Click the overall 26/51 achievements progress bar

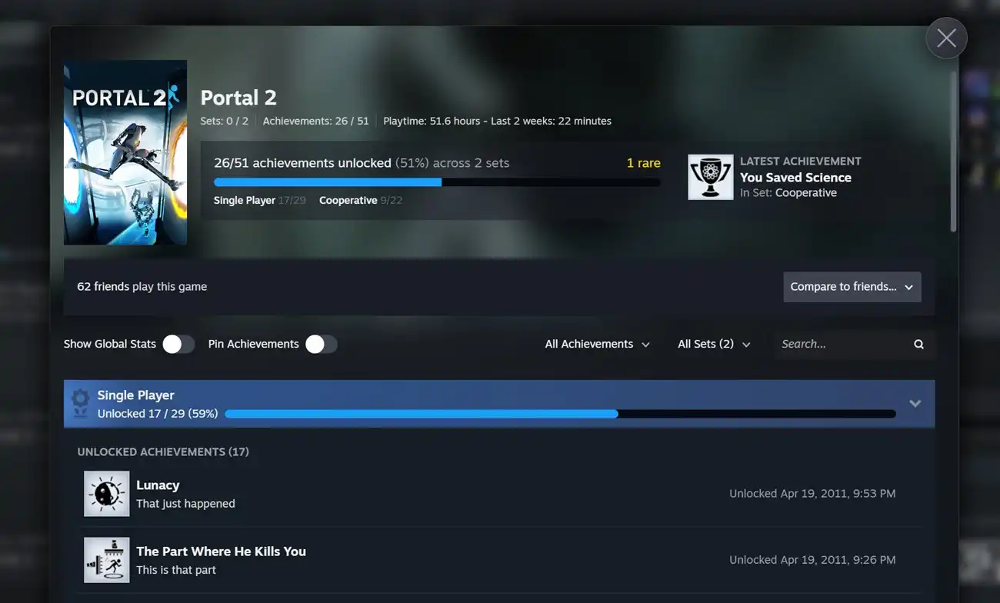point(437,182)
